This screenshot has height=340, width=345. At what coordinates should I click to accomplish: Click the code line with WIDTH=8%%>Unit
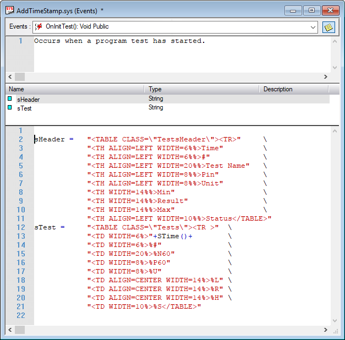point(155,183)
